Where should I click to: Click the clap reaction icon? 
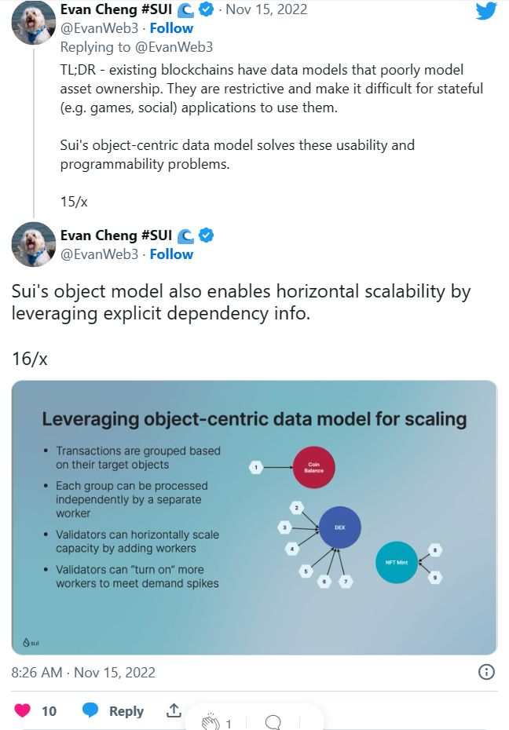[210, 723]
